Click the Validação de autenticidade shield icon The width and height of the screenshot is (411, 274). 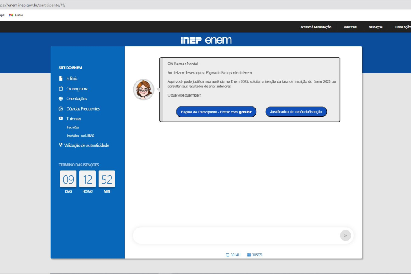pos(61,145)
